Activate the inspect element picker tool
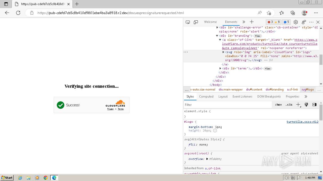This screenshot has width=323, height=181. click(188, 22)
